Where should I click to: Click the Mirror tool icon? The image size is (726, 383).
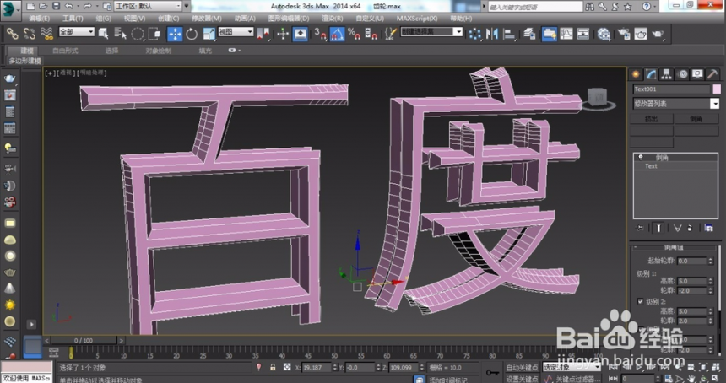[x=492, y=34]
